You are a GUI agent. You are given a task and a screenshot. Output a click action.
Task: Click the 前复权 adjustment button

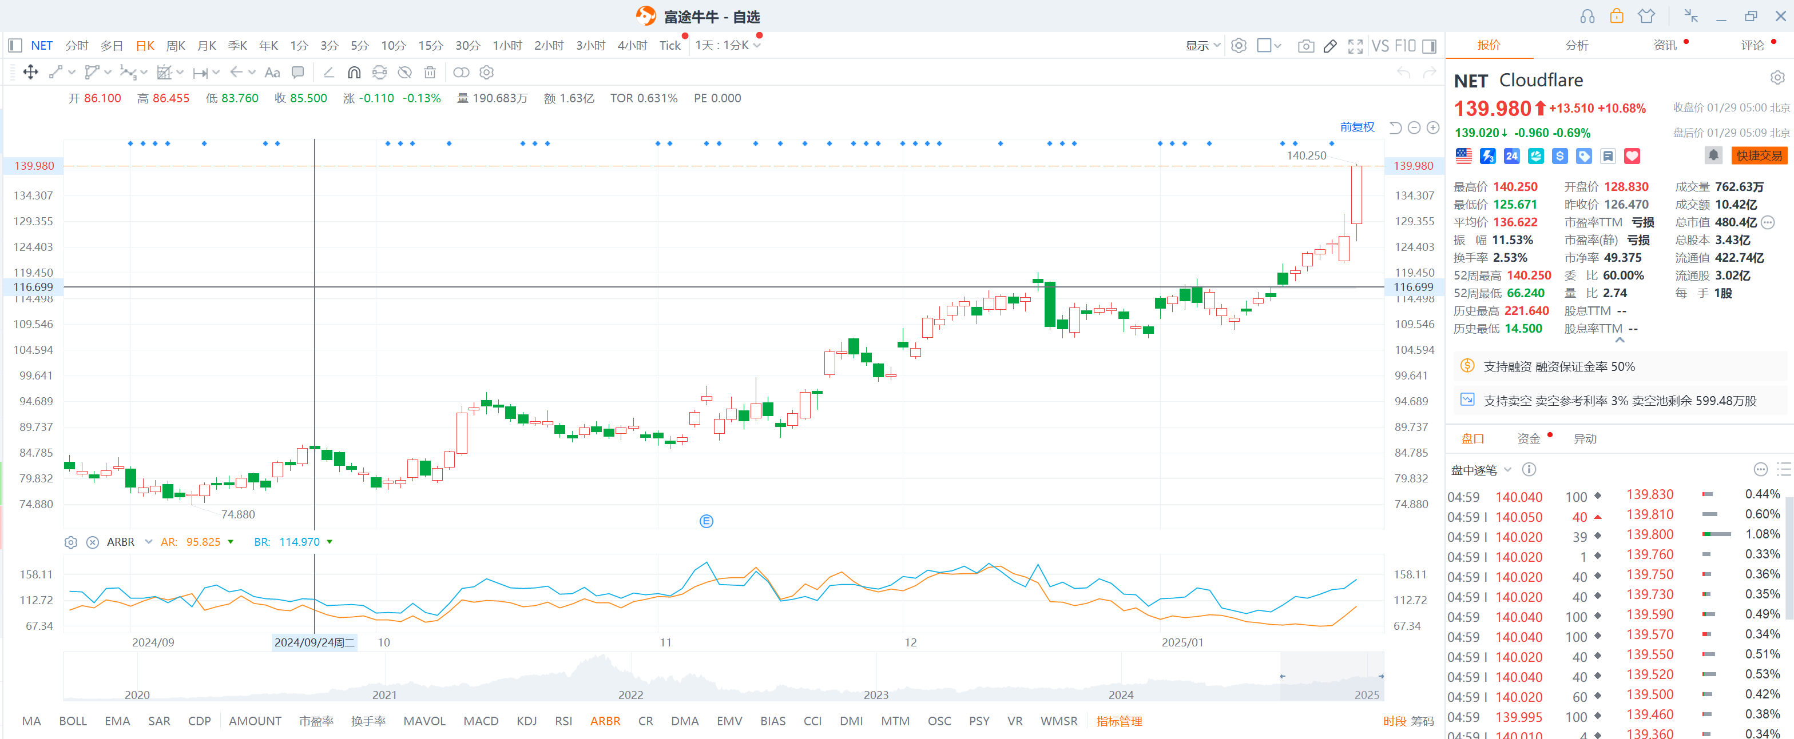[x=1358, y=127]
